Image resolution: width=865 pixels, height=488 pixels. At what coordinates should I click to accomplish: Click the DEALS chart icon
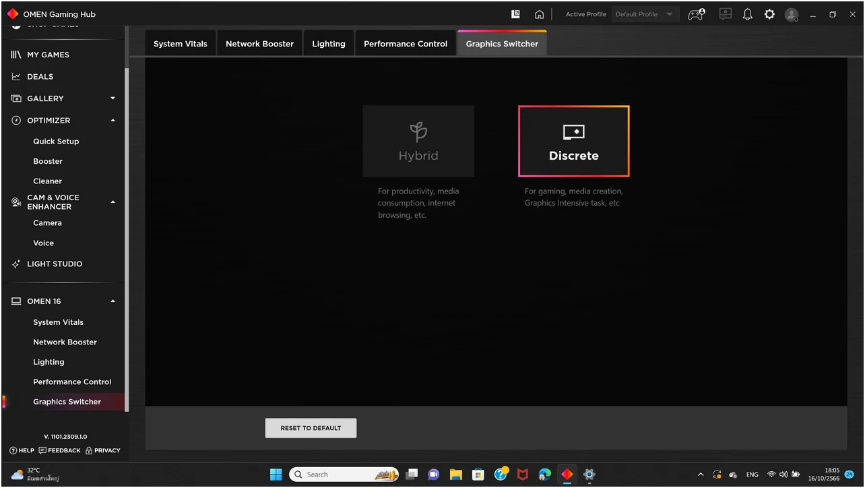click(16, 77)
